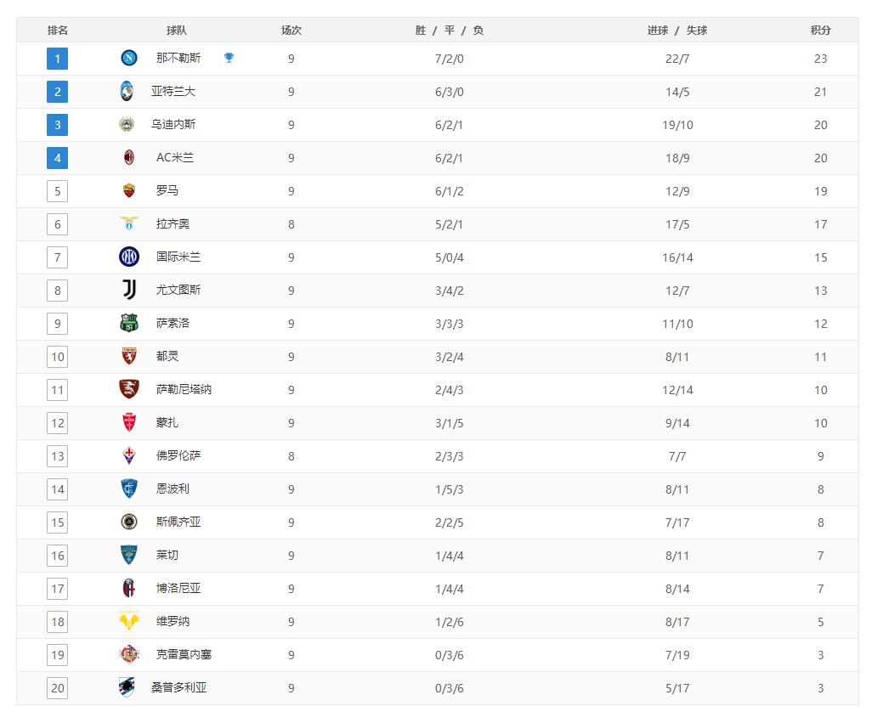Click the 积分 column header
This screenshot has height=723, width=883.
(820, 31)
